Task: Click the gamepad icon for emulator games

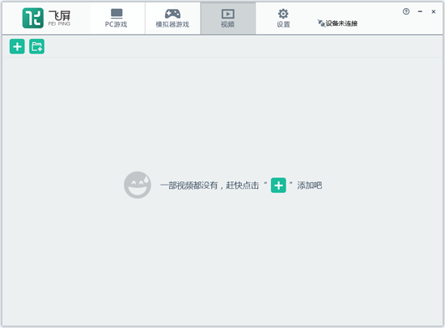Action: 172,13
